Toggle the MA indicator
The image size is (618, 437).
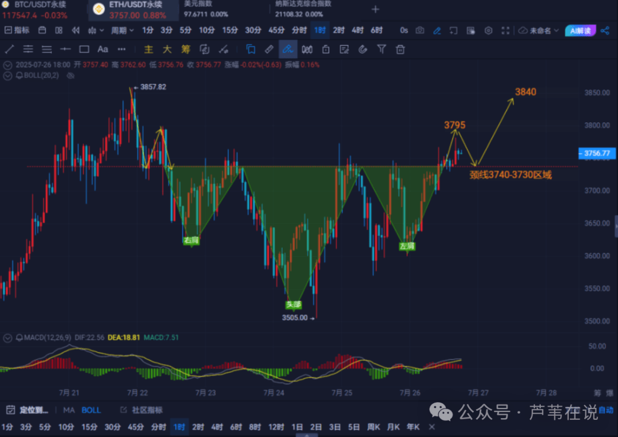(x=69, y=410)
